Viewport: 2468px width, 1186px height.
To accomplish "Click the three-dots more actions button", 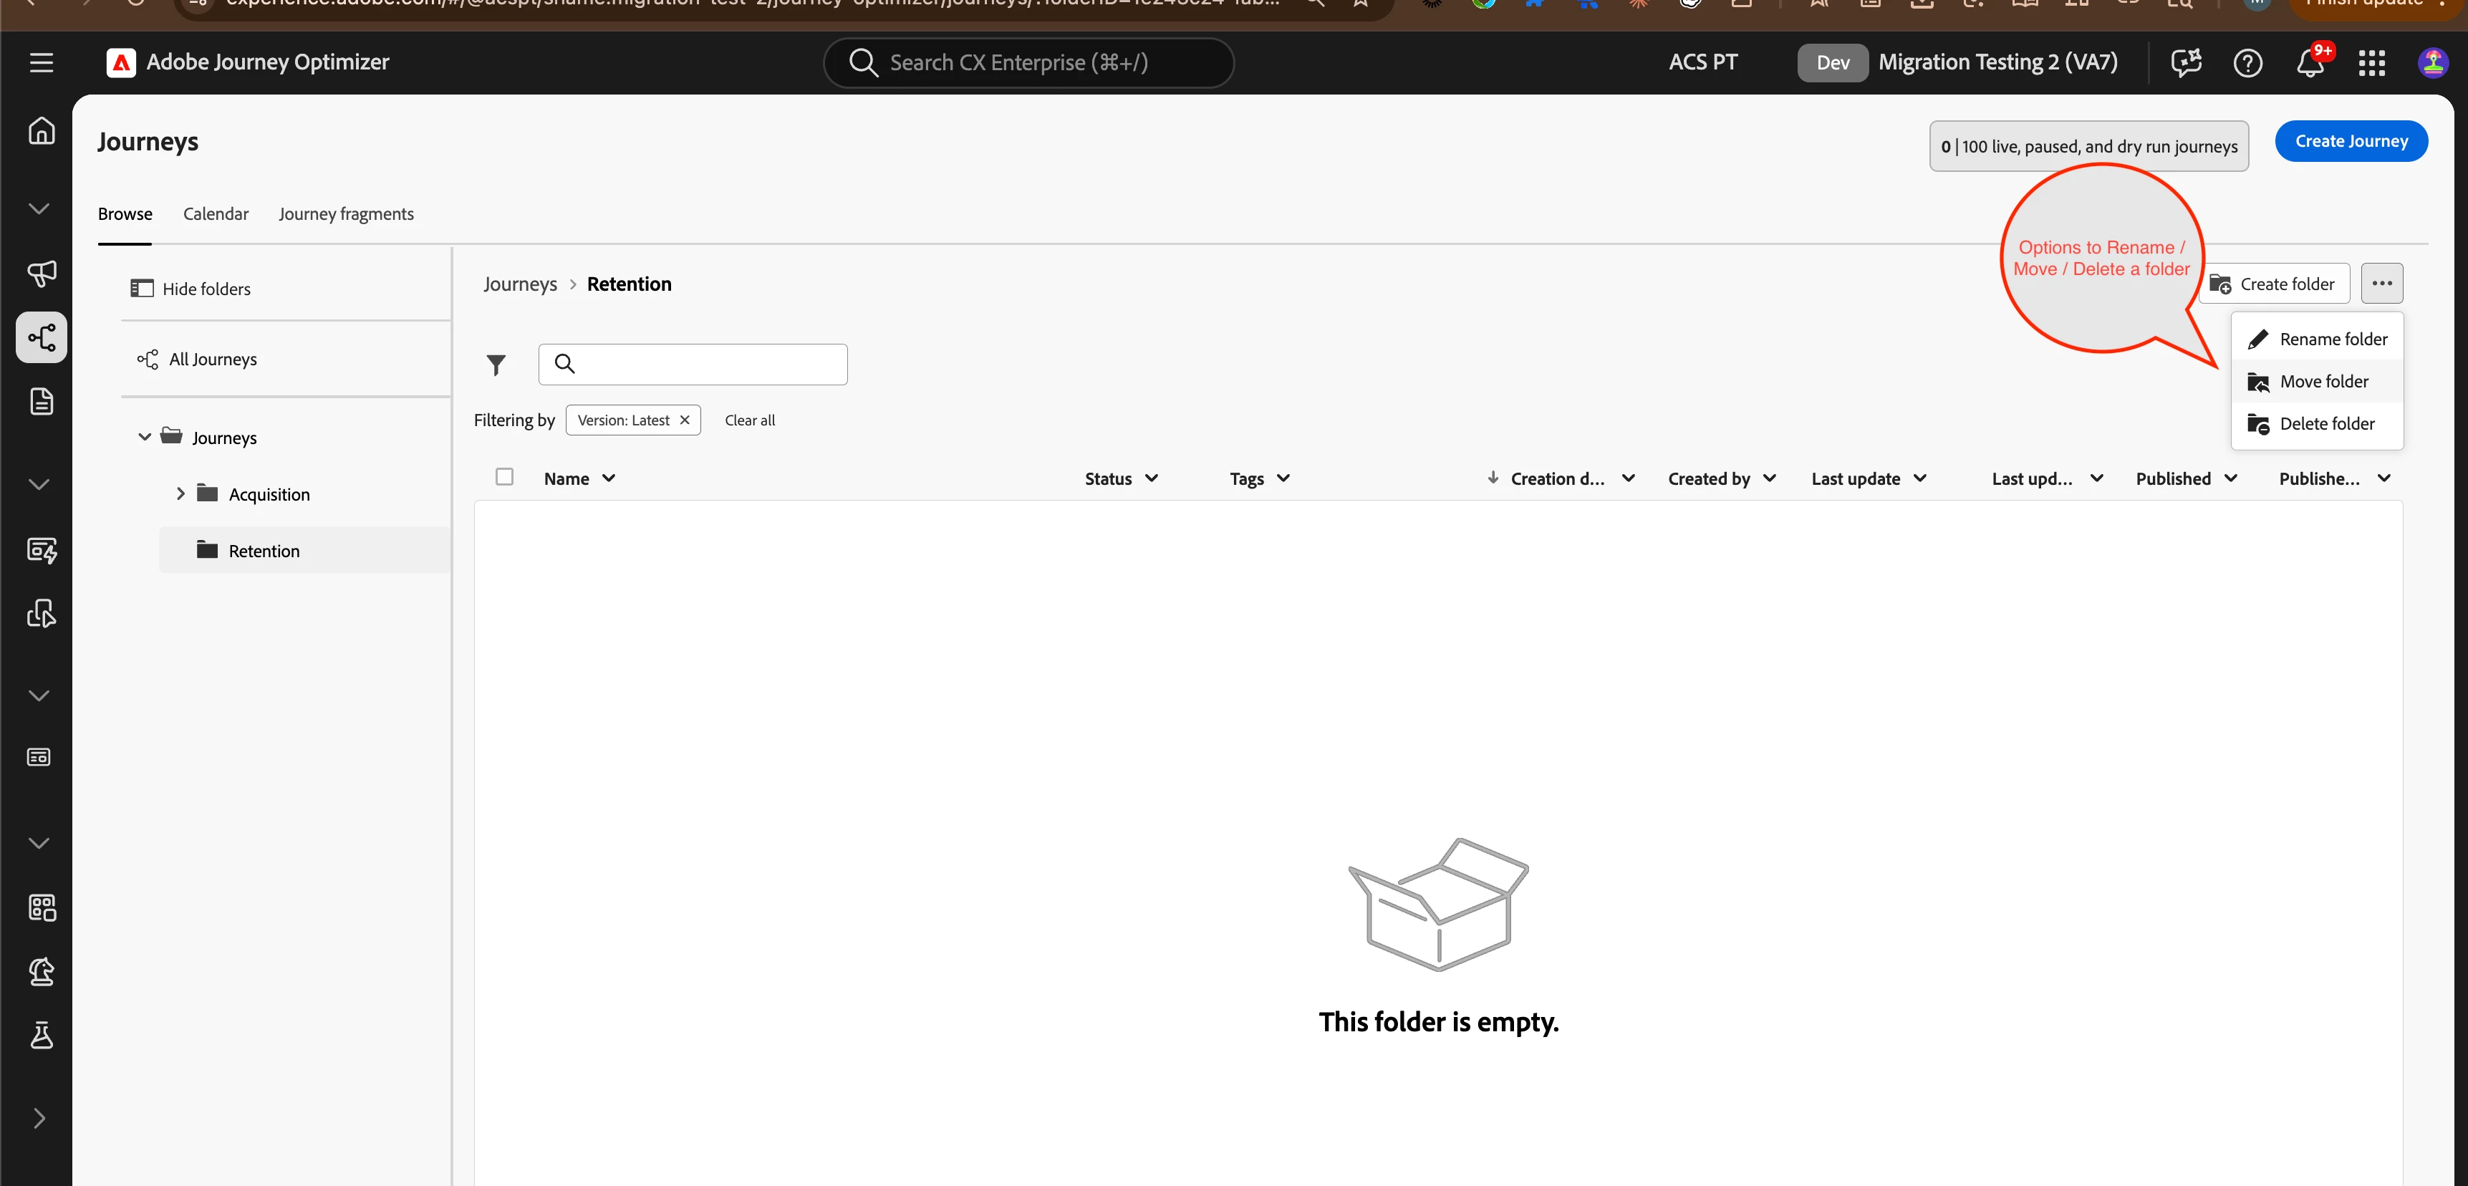I will (x=2382, y=284).
